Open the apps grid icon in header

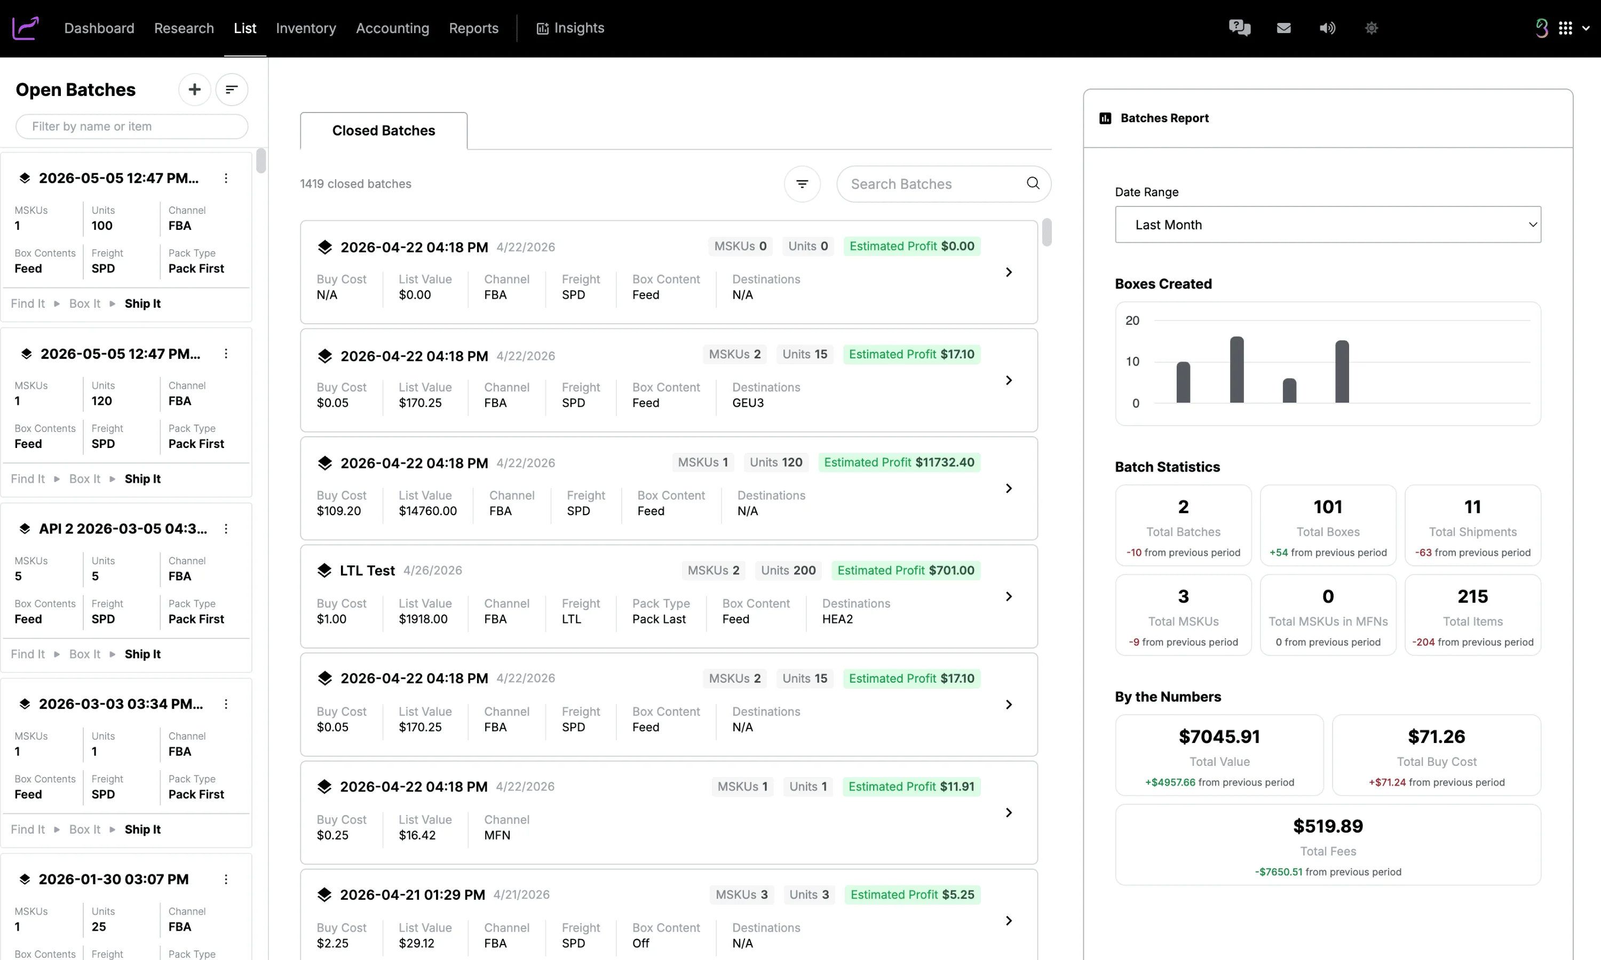pos(1565,28)
